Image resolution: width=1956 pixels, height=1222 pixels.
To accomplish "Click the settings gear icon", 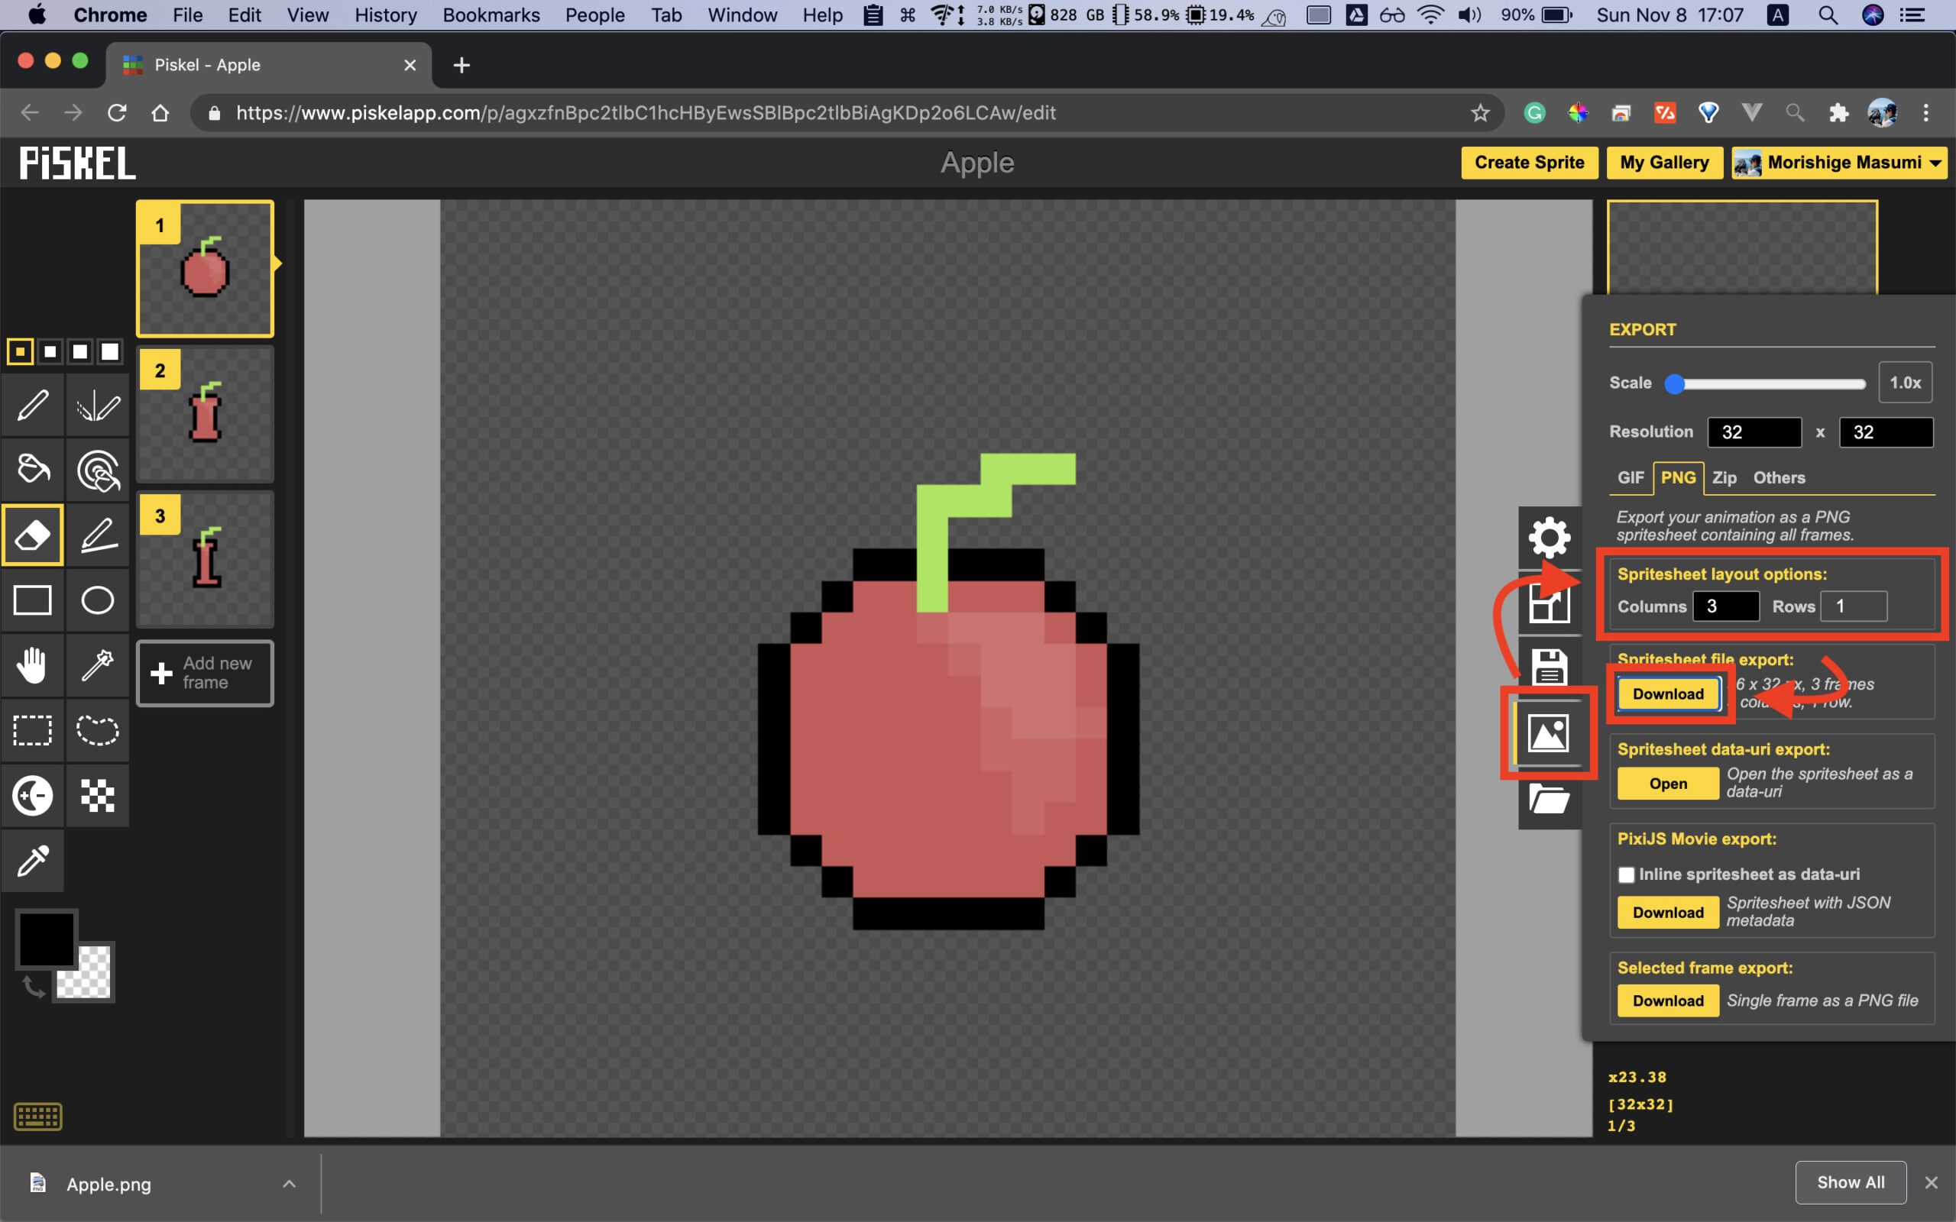I will (1548, 536).
